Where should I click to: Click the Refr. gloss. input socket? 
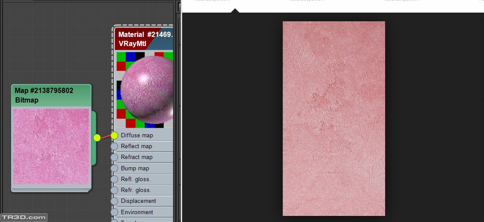point(114,190)
